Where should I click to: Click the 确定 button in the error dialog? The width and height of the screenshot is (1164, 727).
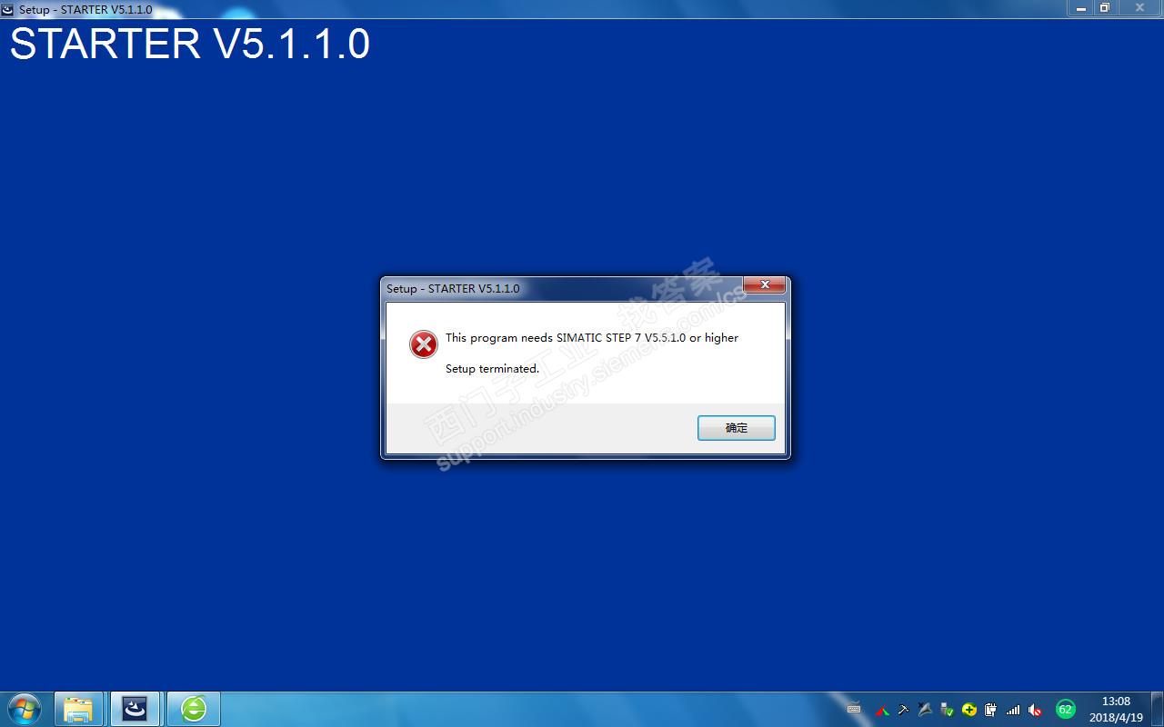pos(736,428)
